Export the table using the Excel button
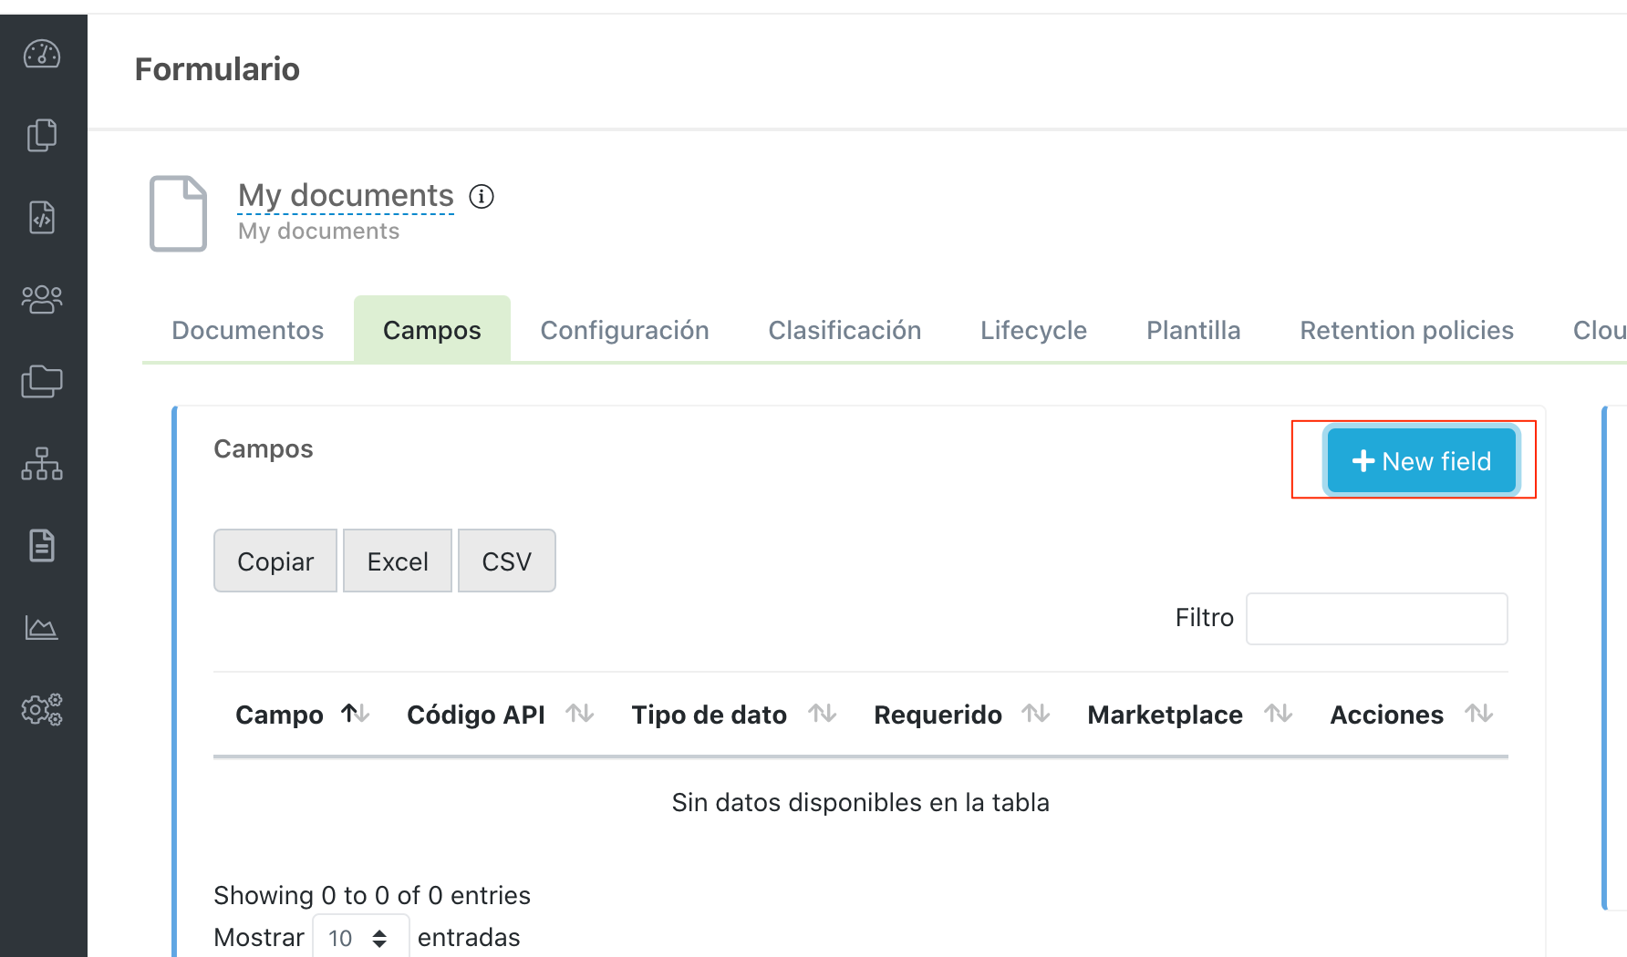This screenshot has width=1627, height=957. coord(398,561)
